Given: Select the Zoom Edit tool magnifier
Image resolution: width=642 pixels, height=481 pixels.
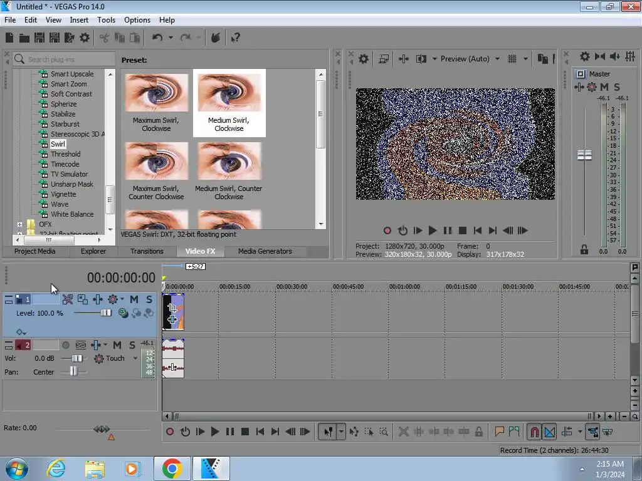Looking at the screenshot, I should (x=384, y=432).
